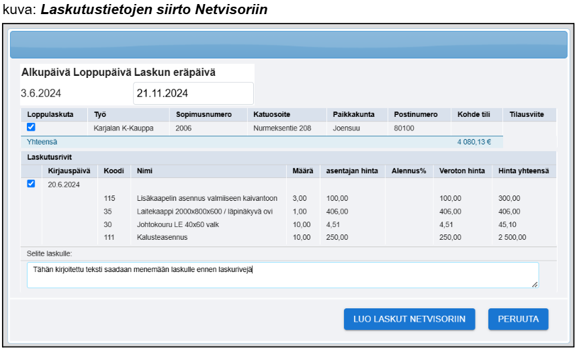Click the Katuosoite column header
The width and height of the screenshot is (577, 354).
pyautogui.click(x=271, y=115)
